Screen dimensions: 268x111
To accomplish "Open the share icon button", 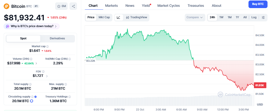I will (x=73, y=6).
